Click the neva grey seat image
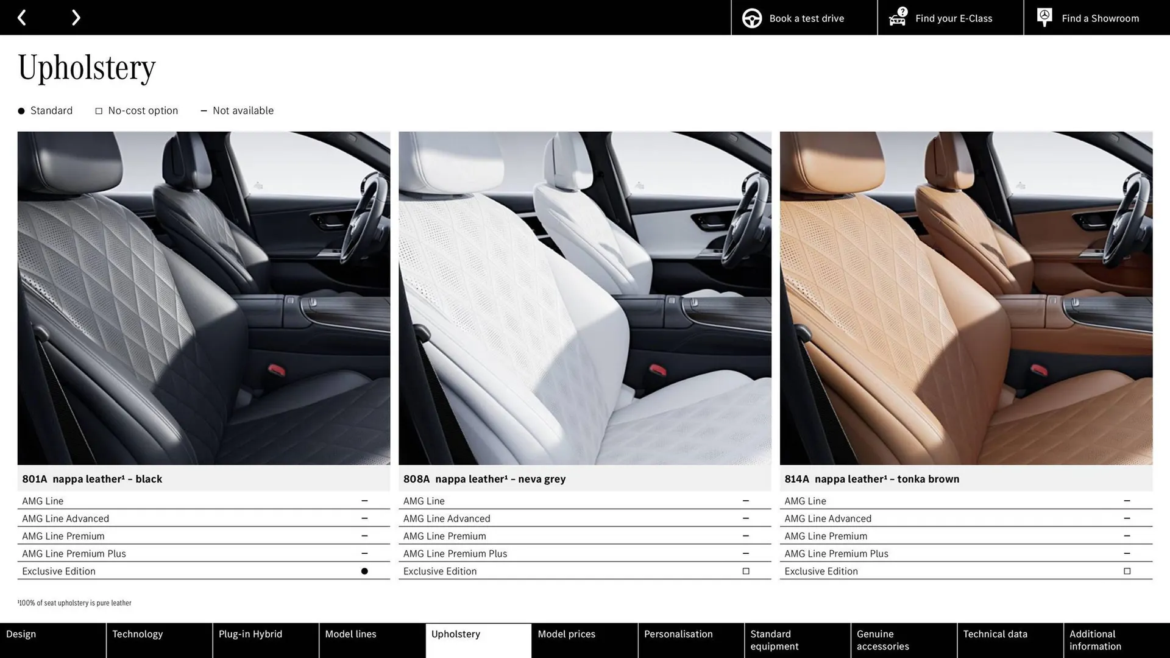Screen dimensions: 1170x658 (x=584, y=299)
